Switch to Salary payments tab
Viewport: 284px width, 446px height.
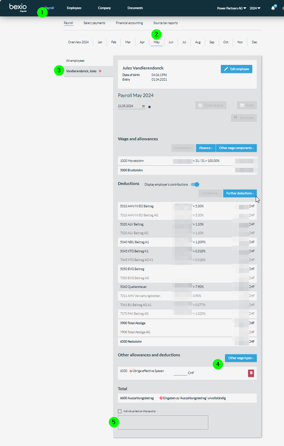94,23
